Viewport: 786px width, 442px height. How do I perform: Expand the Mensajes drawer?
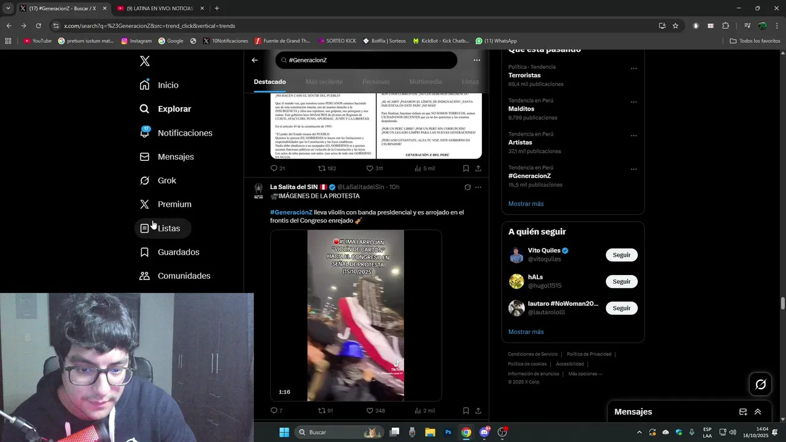[758, 412]
